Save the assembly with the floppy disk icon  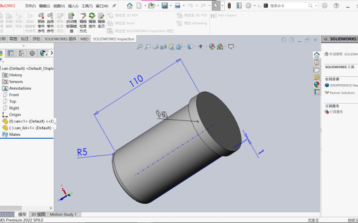(x=165, y=5)
